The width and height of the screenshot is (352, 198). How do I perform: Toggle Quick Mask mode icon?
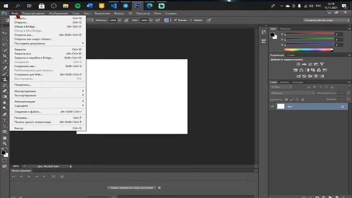point(4,161)
